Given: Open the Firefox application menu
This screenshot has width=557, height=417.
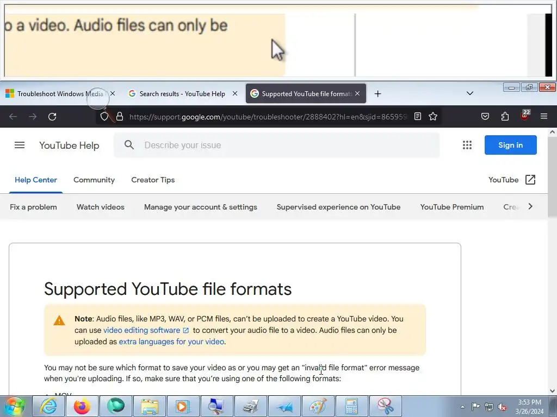Looking at the screenshot, I should (544, 116).
